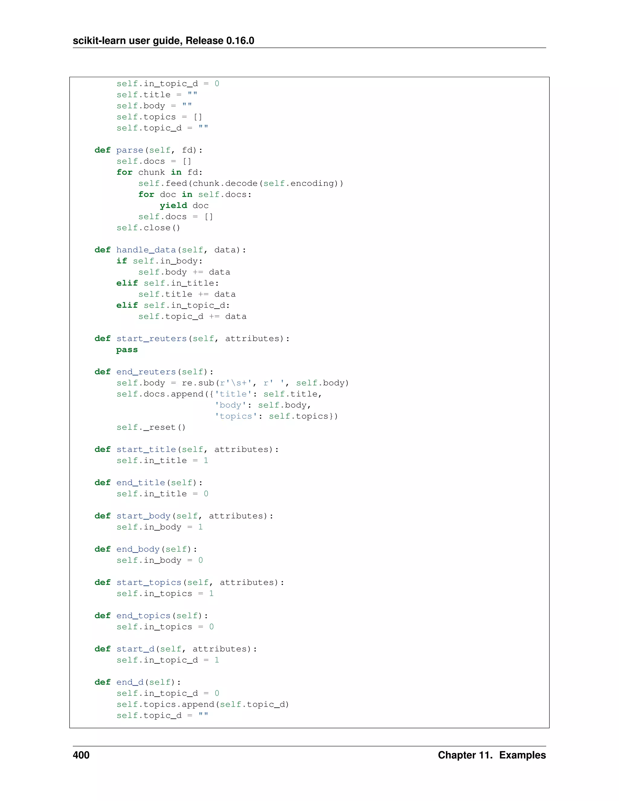Click 'self.title = ""' line
This screenshot has width=619, height=801.
pos(157,95)
